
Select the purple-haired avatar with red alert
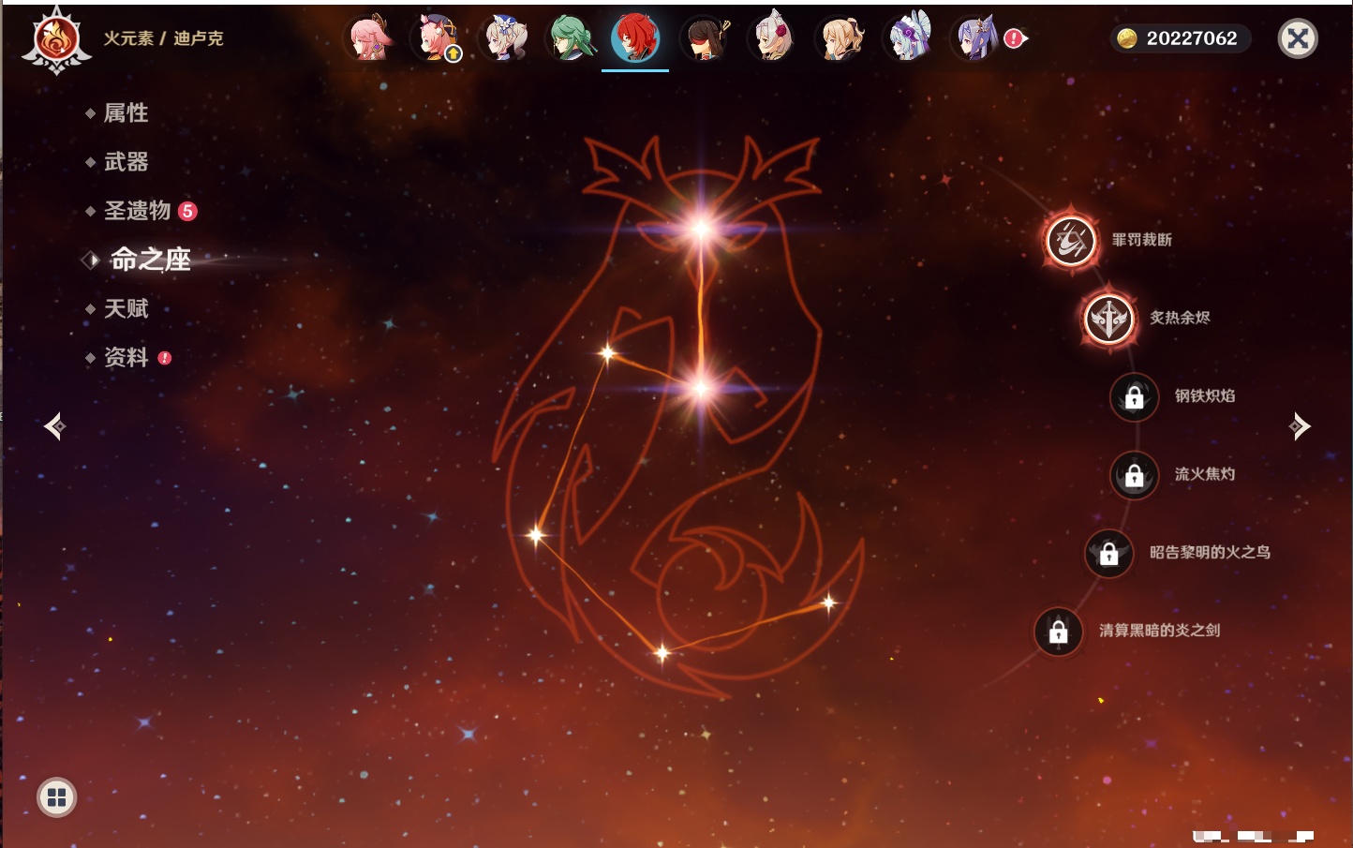tap(977, 38)
